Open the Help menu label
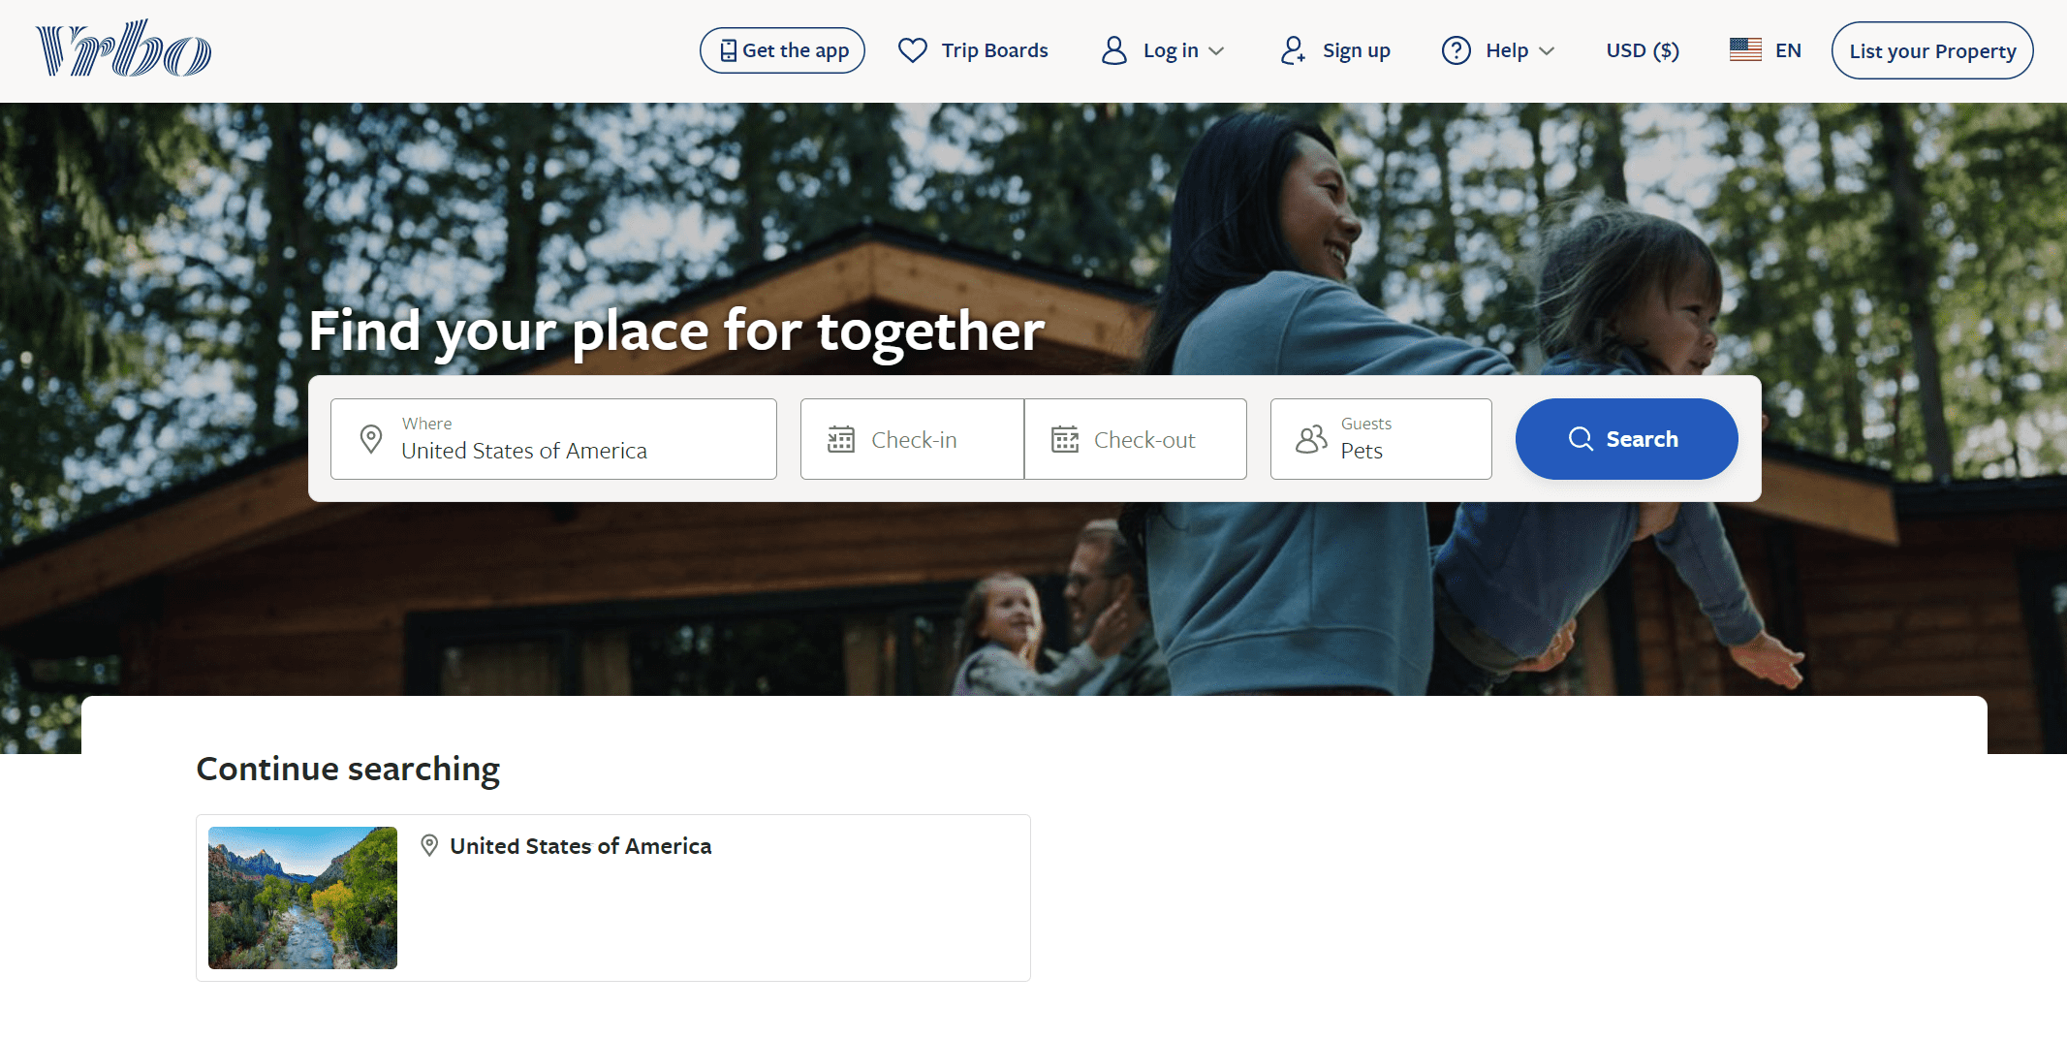 1507,50
